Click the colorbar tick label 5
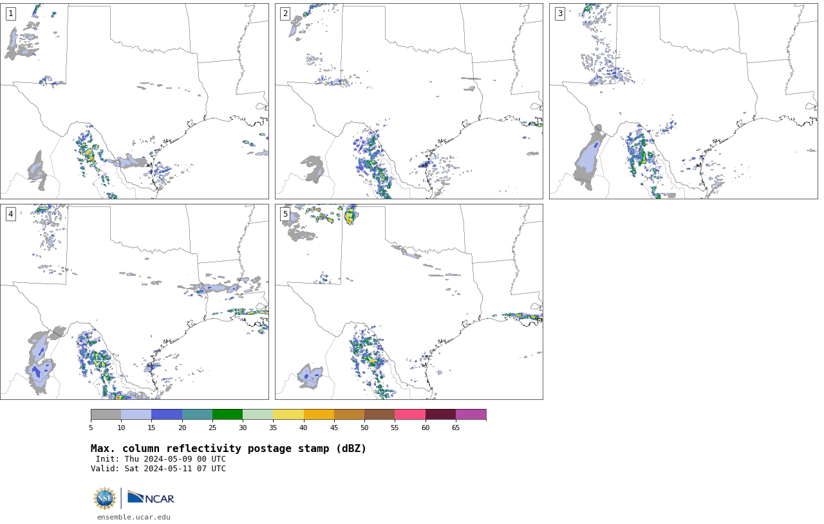824x524 pixels. click(x=91, y=428)
